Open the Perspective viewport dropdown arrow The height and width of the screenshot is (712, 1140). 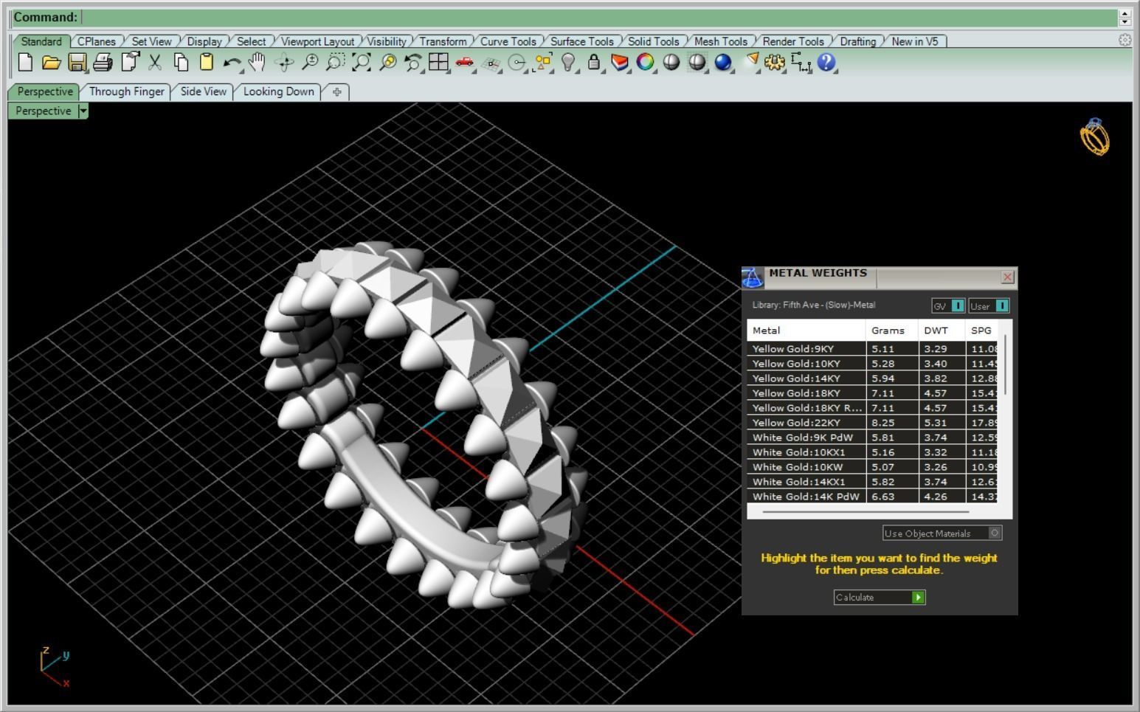83,111
